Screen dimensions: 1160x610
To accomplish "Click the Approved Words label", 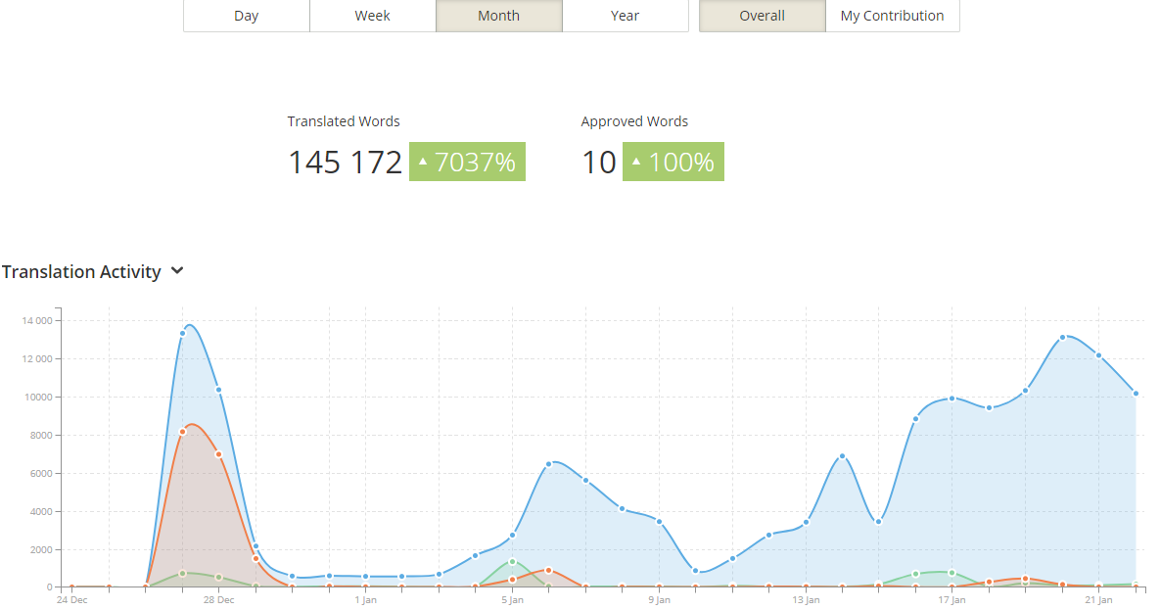I will (634, 121).
